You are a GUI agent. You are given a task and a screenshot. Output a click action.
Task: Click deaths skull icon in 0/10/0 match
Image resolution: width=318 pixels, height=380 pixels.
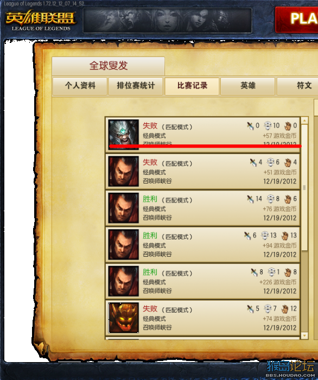click(268, 125)
